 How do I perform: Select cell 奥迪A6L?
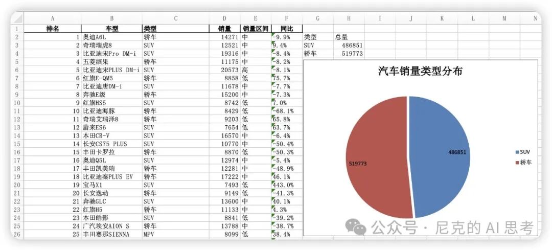click(x=111, y=37)
